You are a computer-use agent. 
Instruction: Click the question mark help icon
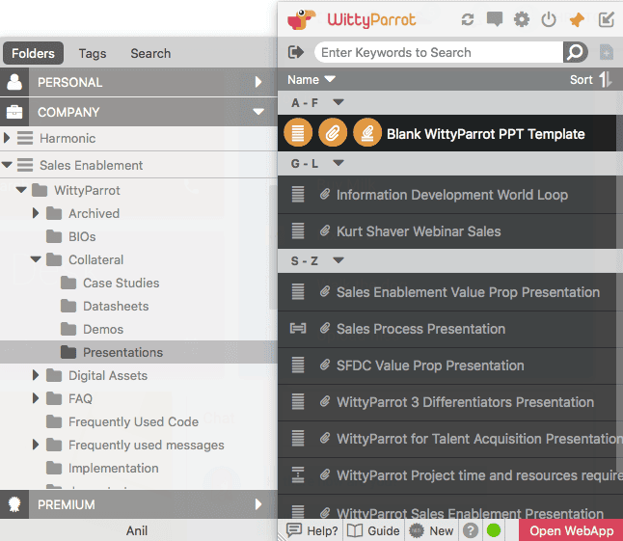point(471,530)
